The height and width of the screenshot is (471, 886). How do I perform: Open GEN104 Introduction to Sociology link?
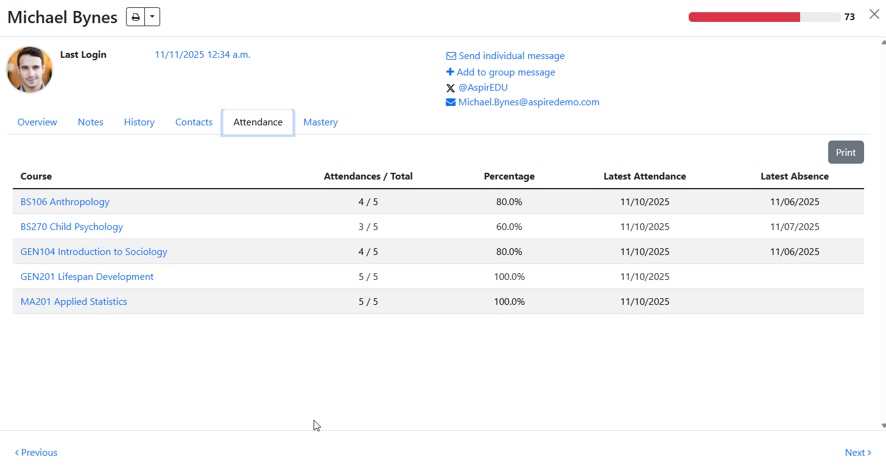coord(94,252)
